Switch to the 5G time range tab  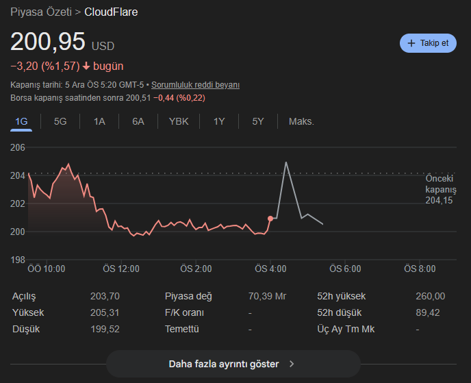click(60, 121)
